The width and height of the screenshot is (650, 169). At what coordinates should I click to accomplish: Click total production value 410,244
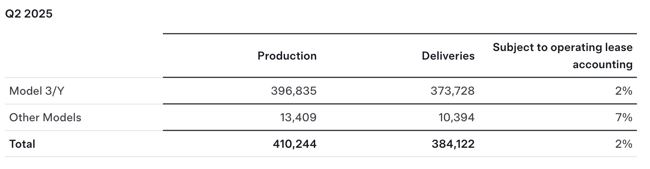[x=294, y=144]
